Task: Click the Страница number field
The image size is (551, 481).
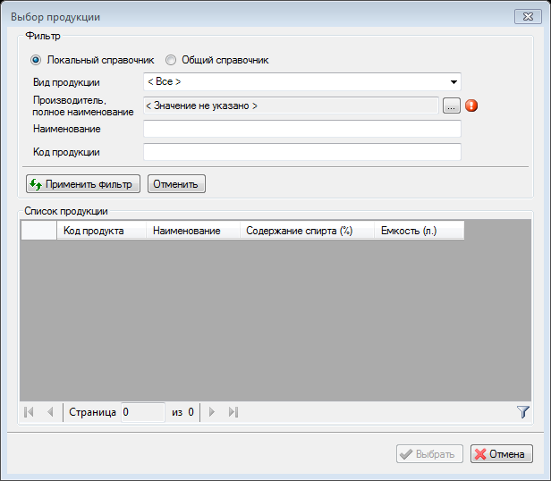Action: point(143,412)
